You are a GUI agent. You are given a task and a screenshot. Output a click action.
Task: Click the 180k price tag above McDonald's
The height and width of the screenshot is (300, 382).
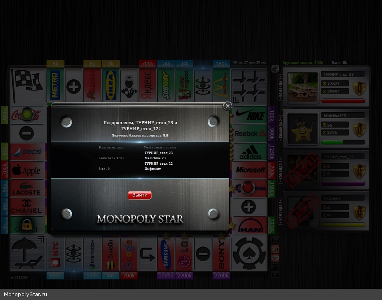click(x=221, y=63)
